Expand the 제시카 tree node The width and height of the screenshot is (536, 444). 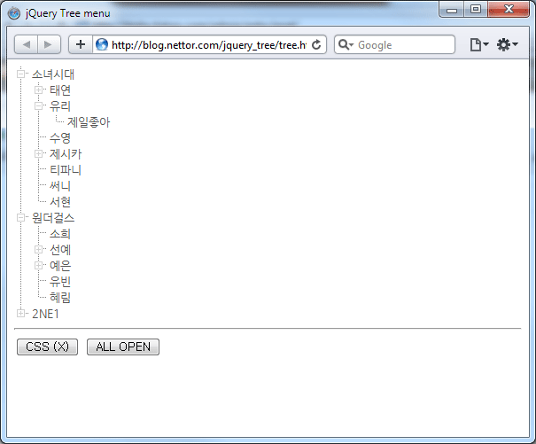click(39, 154)
